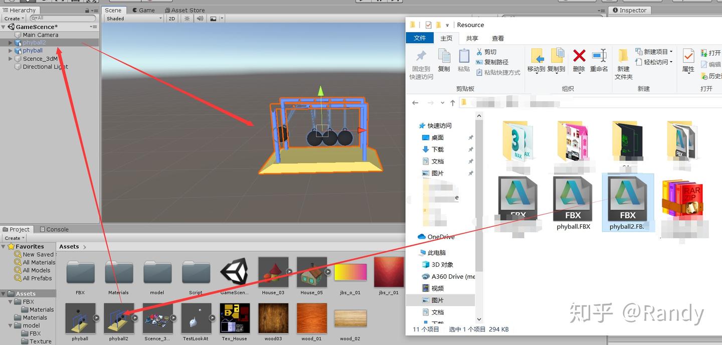722x345 pixels.
Task: Open file Properties via 属性 icon
Action: 687,61
